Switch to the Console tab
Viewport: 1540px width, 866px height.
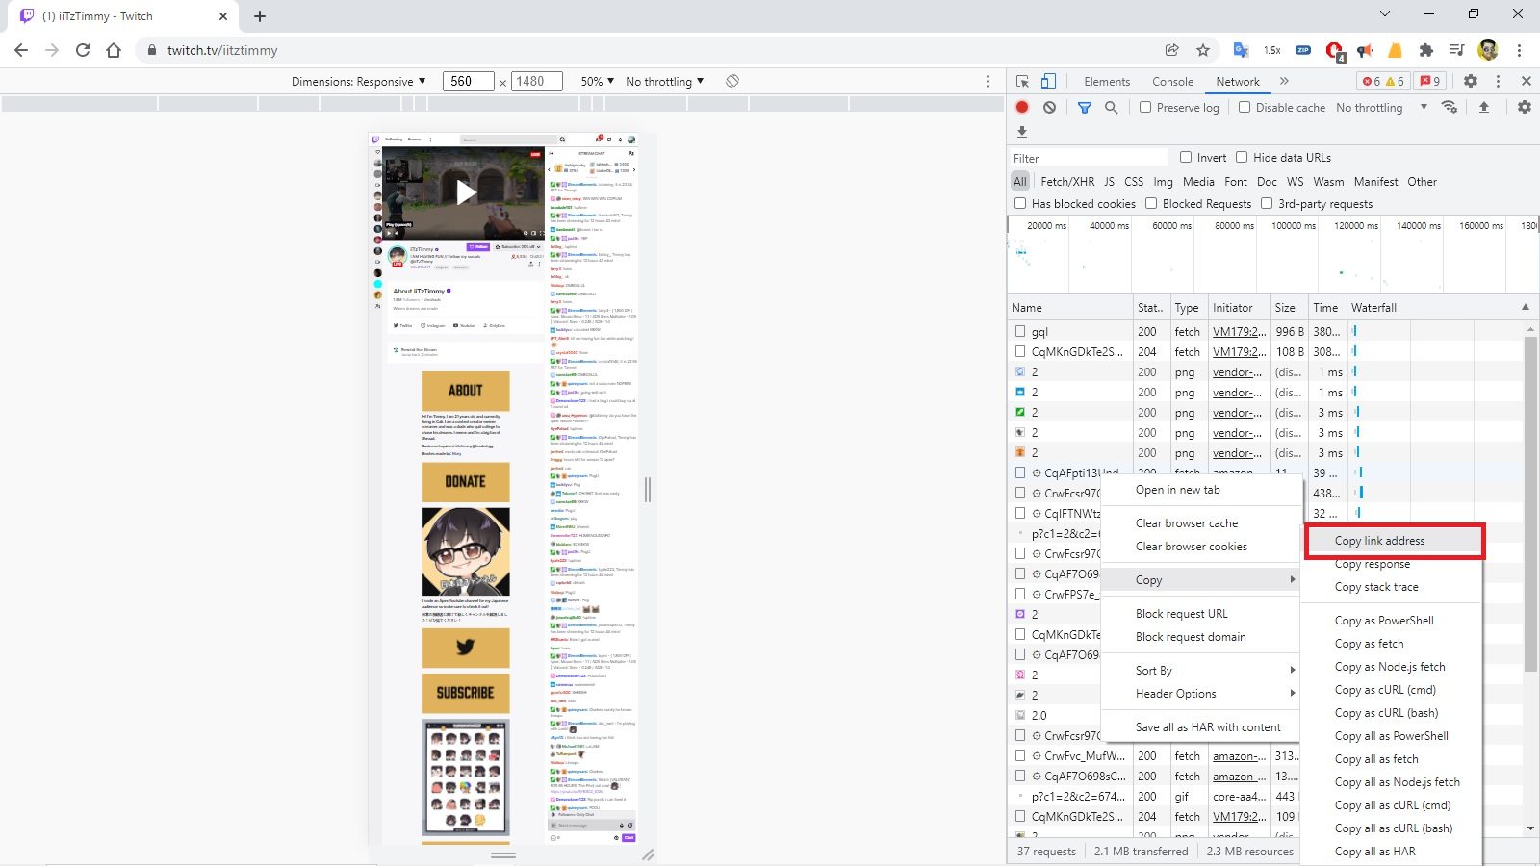(1172, 82)
